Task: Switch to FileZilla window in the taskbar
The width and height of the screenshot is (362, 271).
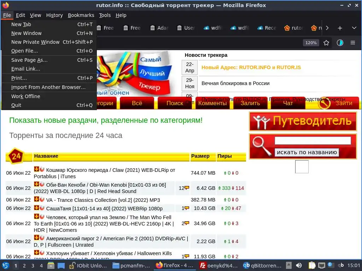Action: 218,265
